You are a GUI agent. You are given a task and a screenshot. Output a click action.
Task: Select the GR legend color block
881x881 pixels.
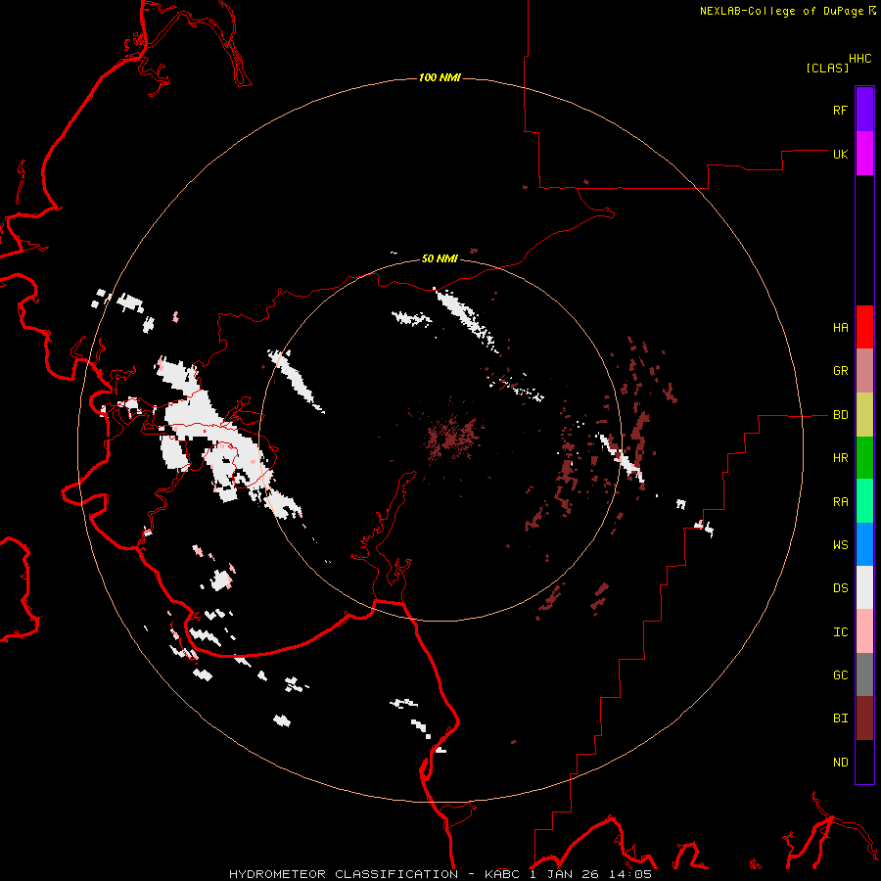point(864,371)
